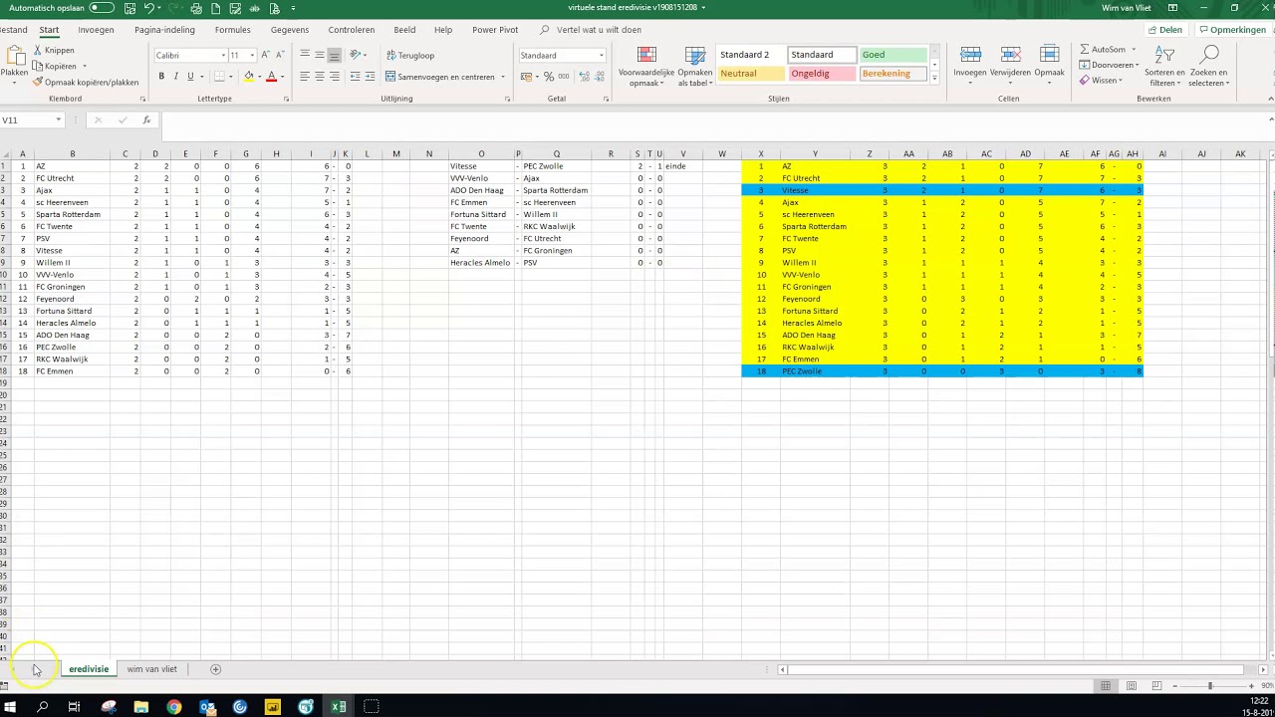Image resolution: width=1275 pixels, height=717 pixels.
Task: Open the Power Pivot tab
Action: pyautogui.click(x=495, y=30)
